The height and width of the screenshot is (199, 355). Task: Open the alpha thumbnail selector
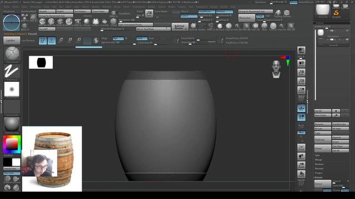tap(12, 90)
